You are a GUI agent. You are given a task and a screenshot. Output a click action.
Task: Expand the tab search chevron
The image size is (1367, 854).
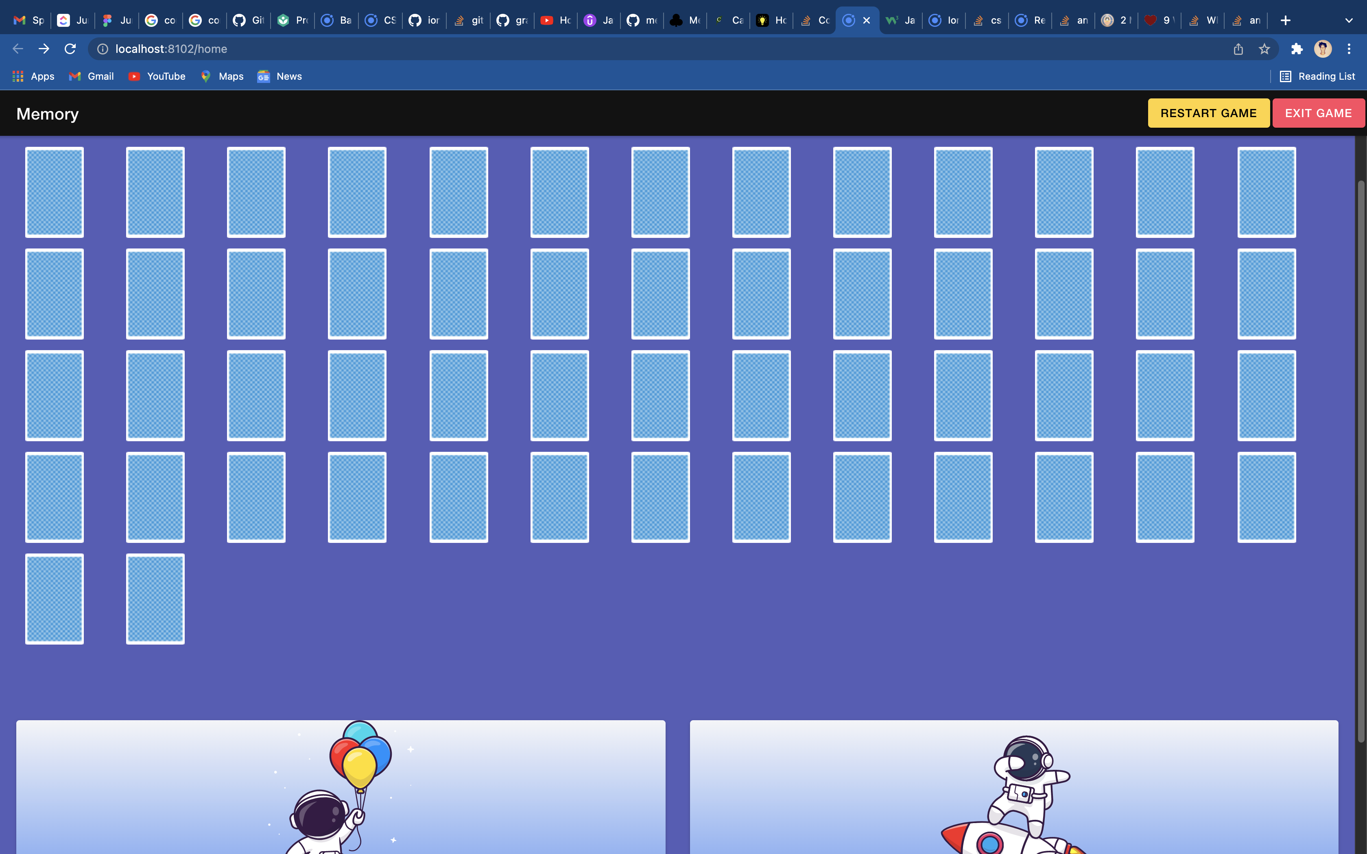1349,20
